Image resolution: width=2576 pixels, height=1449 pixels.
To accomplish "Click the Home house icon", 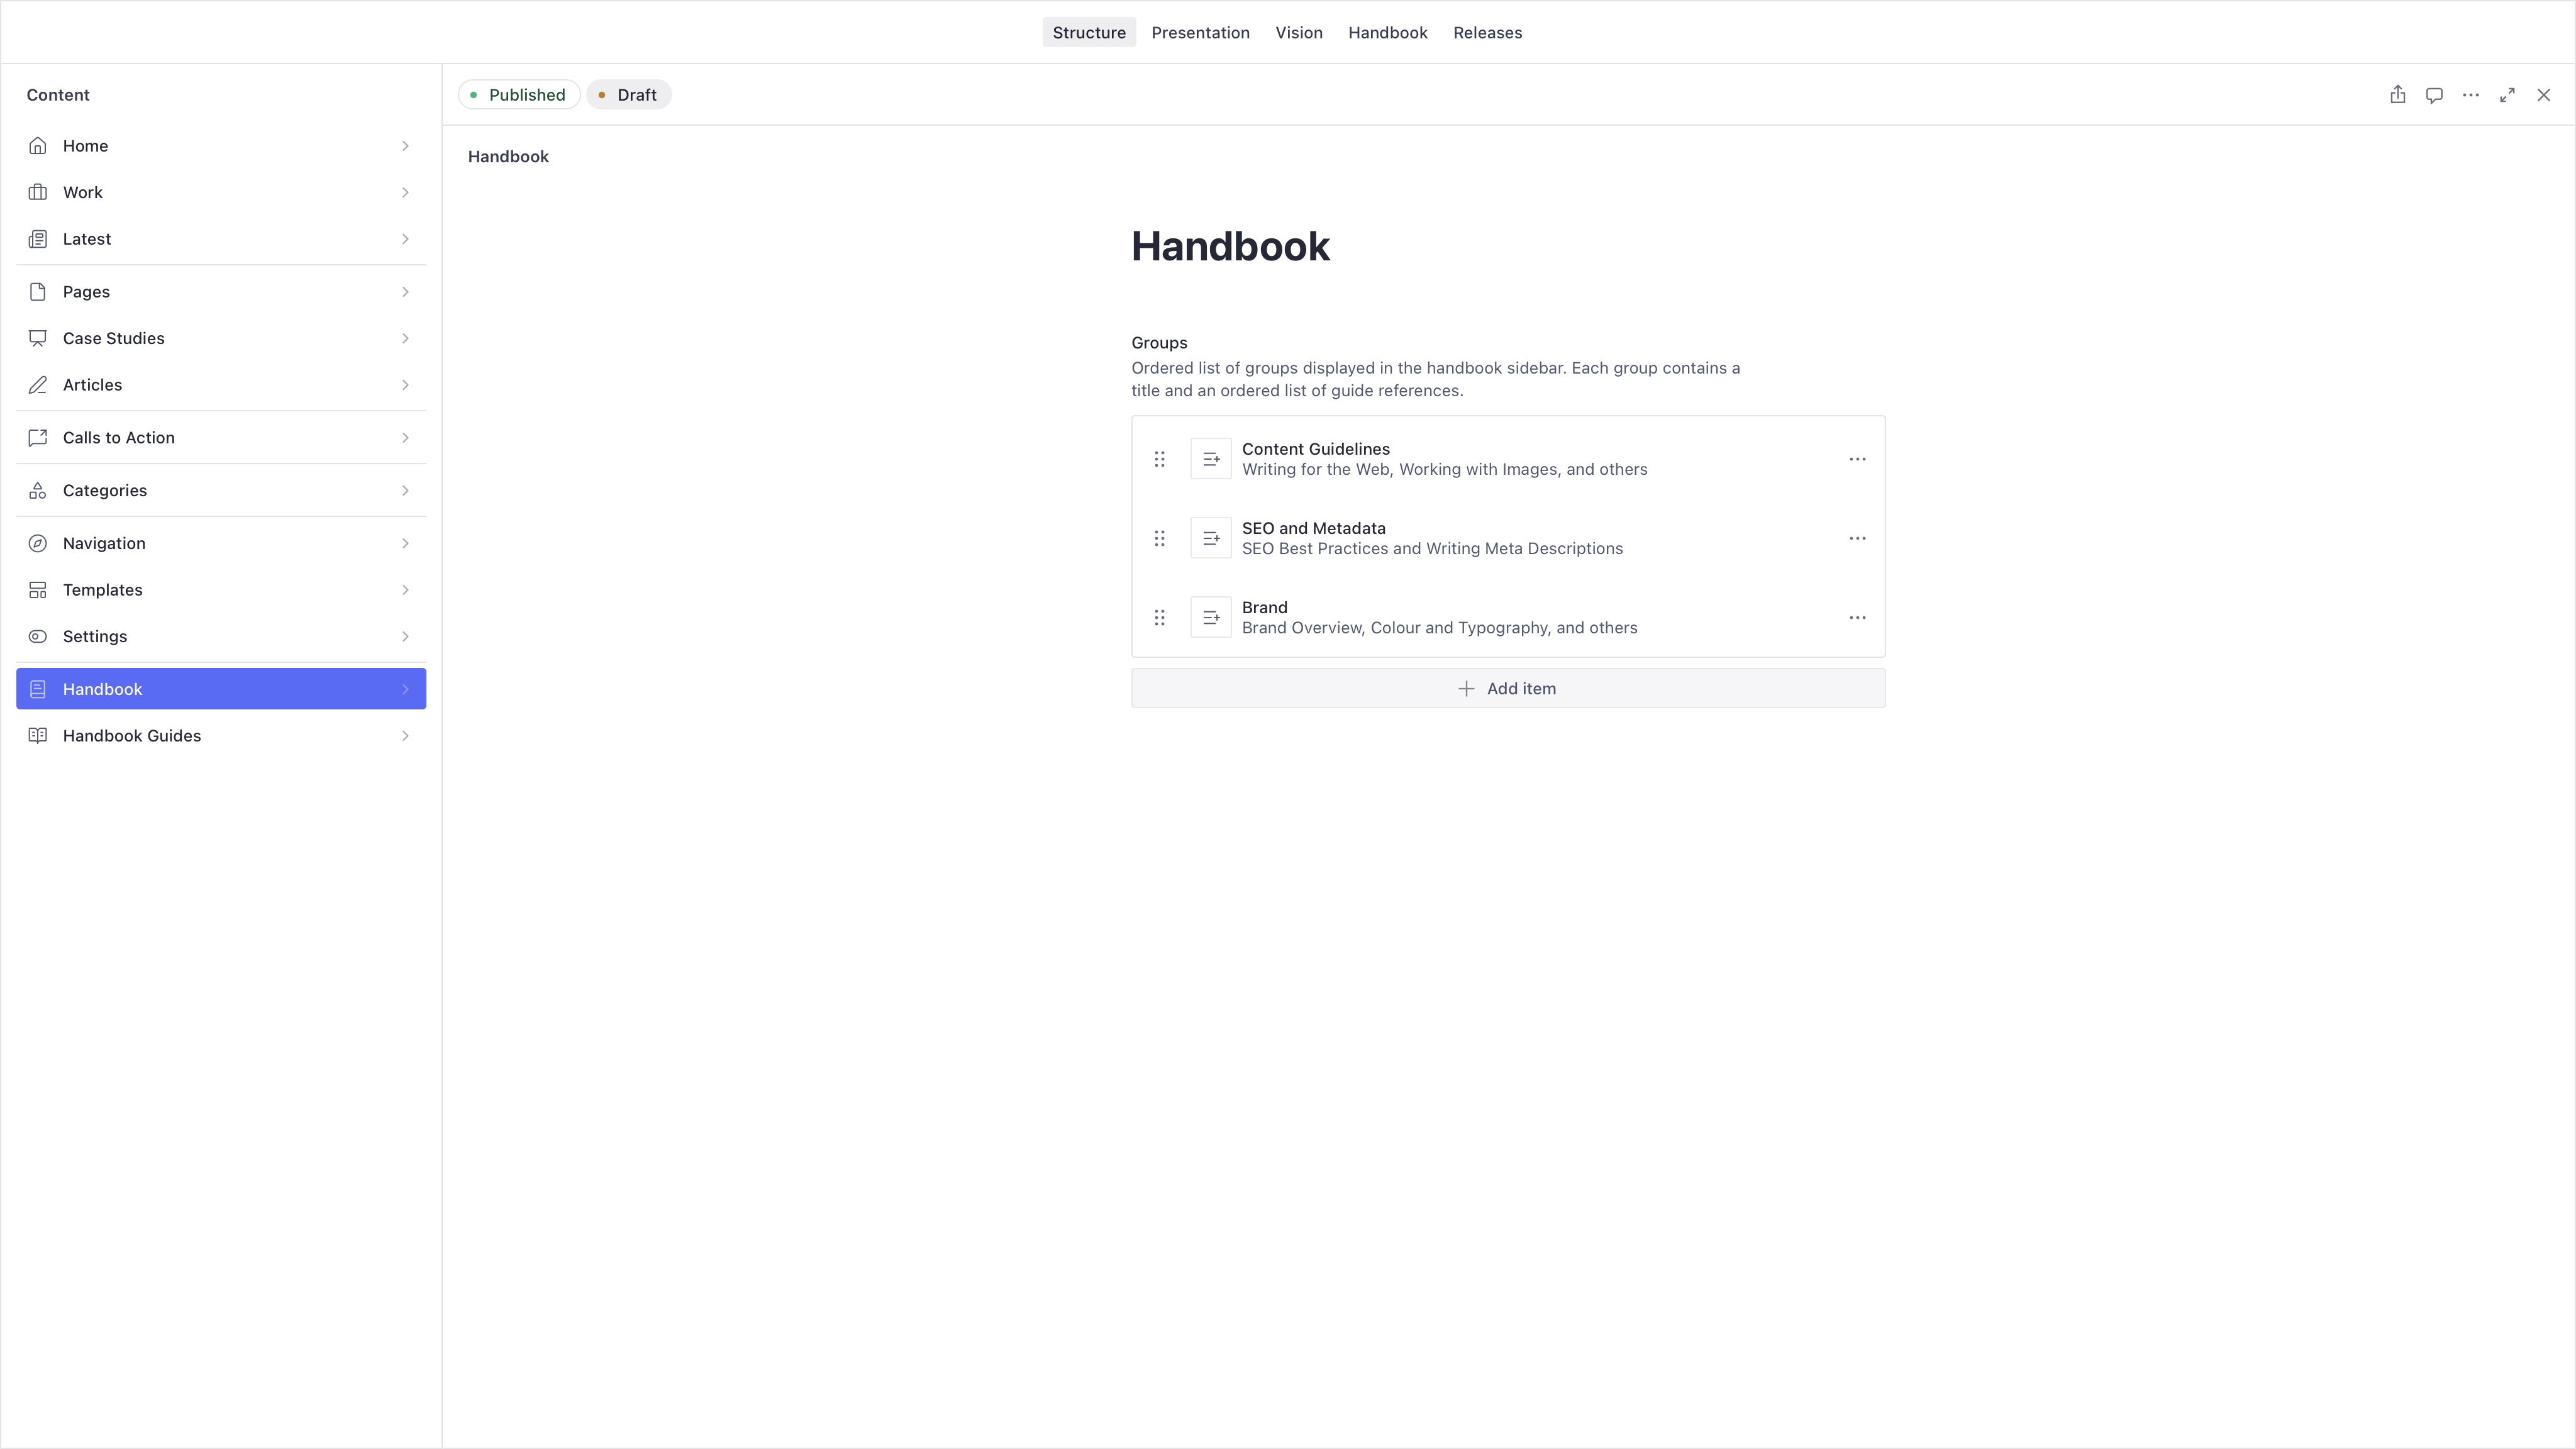I will (x=38, y=146).
